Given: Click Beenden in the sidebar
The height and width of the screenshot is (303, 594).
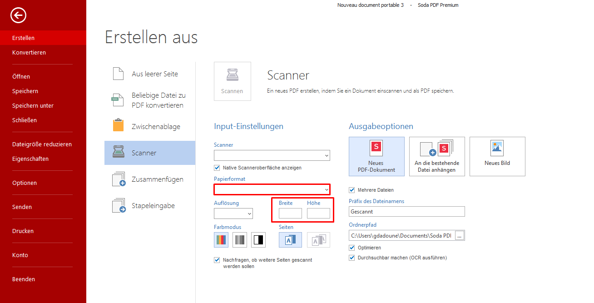Looking at the screenshot, I should (24, 279).
